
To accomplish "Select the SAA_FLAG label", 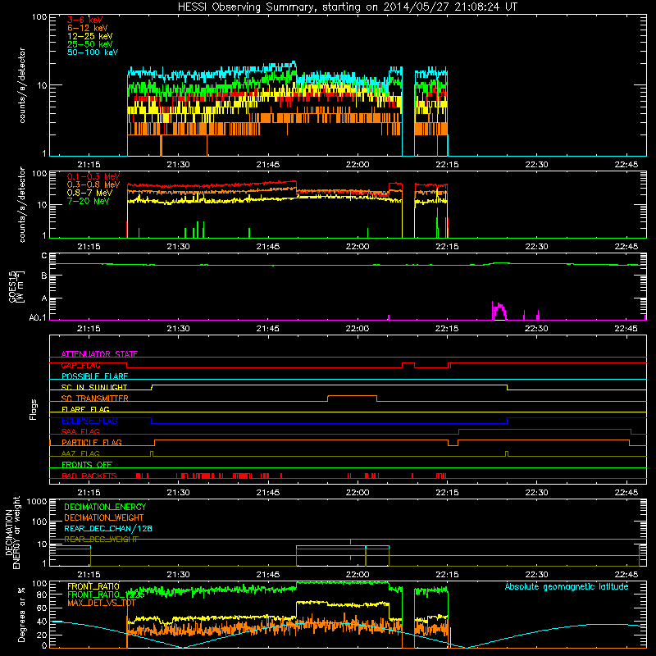I will (80, 431).
